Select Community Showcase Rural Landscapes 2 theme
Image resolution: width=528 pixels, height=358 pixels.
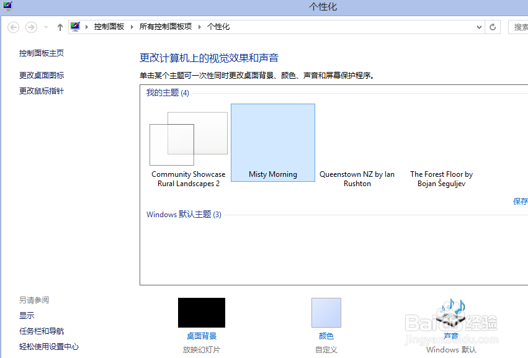[189, 146]
